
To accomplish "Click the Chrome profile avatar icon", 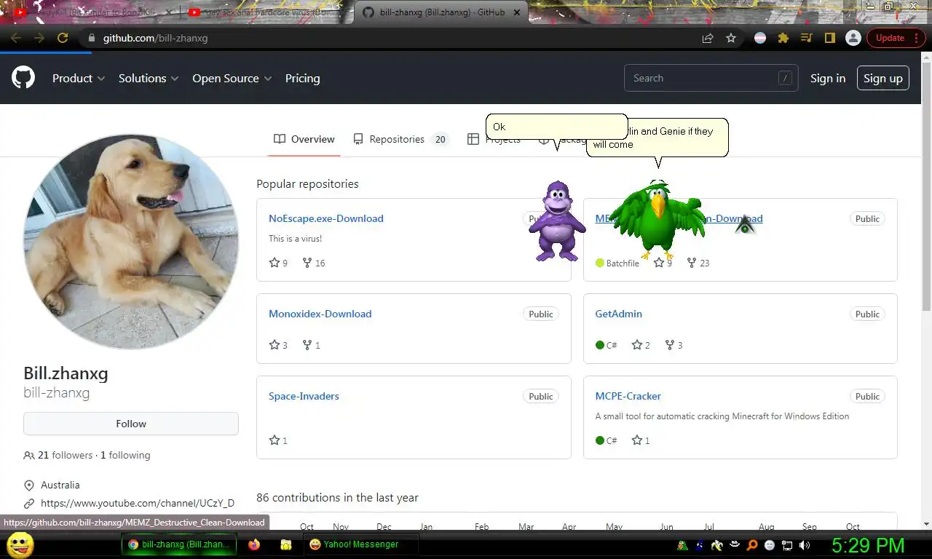I will (x=853, y=38).
